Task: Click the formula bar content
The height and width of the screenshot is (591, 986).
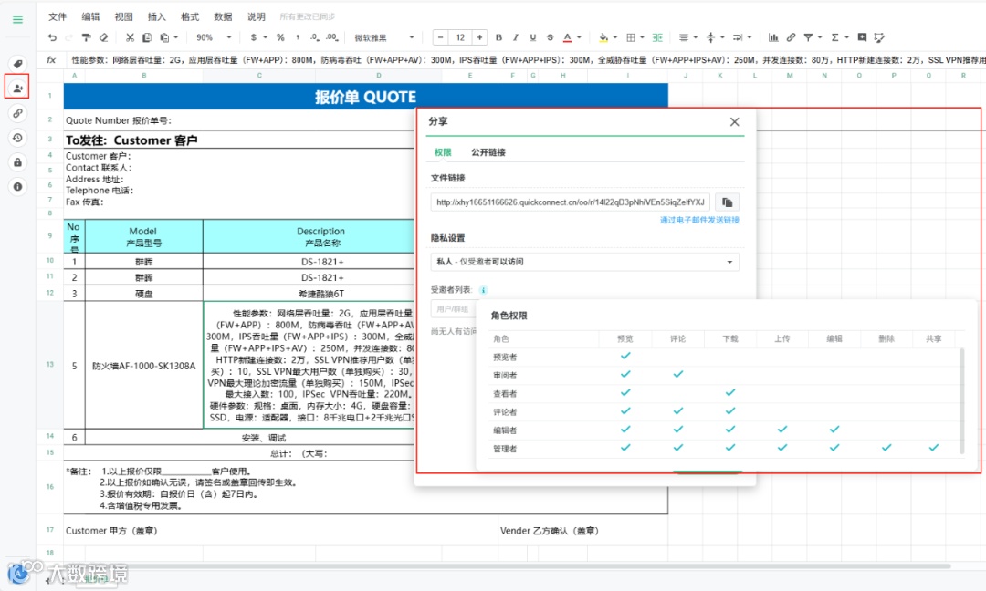Action: tap(527, 60)
